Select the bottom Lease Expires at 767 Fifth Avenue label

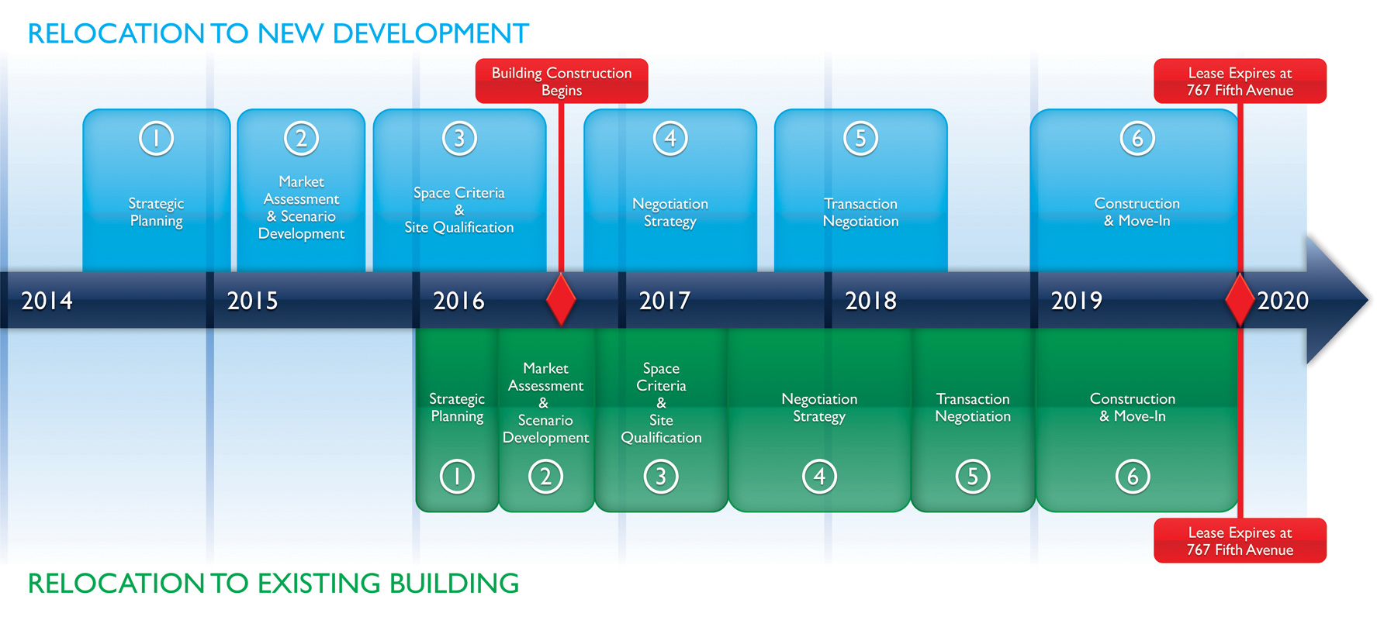coord(1240,541)
